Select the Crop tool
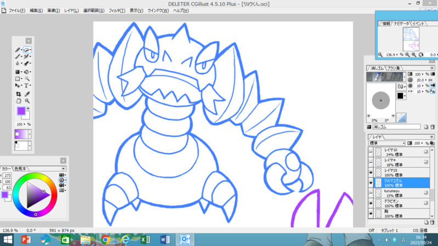The height and width of the screenshot is (246, 438). point(18,94)
